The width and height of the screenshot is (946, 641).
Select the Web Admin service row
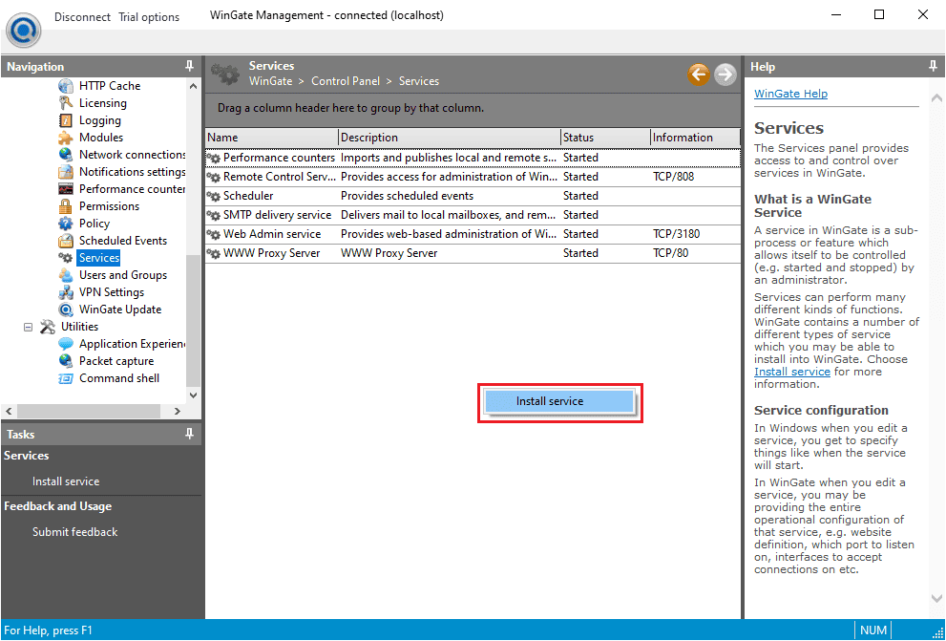click(x=473, y=234)
